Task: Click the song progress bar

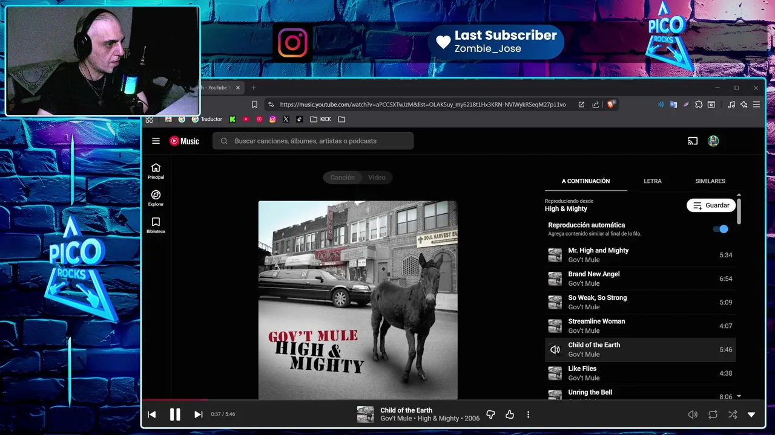Action: click(x=452, y=400)
